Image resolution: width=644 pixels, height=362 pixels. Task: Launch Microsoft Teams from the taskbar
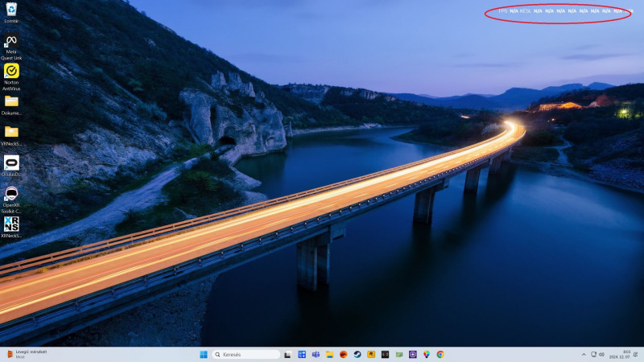tap(316, 354)
